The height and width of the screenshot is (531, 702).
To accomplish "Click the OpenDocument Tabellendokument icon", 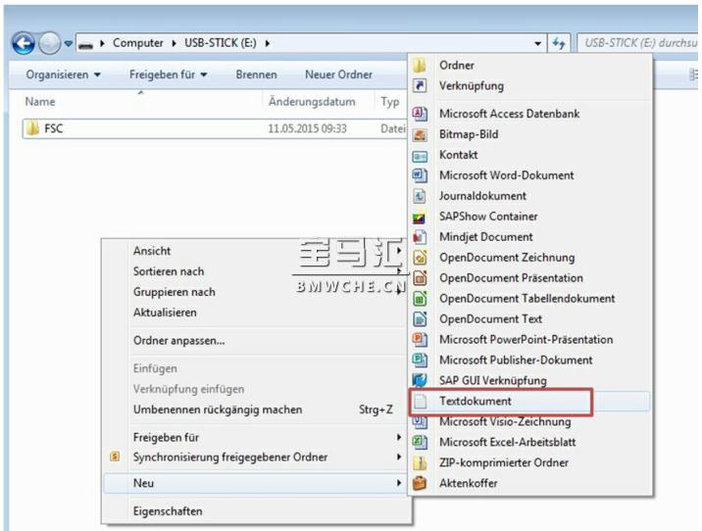I will click(x=420, y=299).
